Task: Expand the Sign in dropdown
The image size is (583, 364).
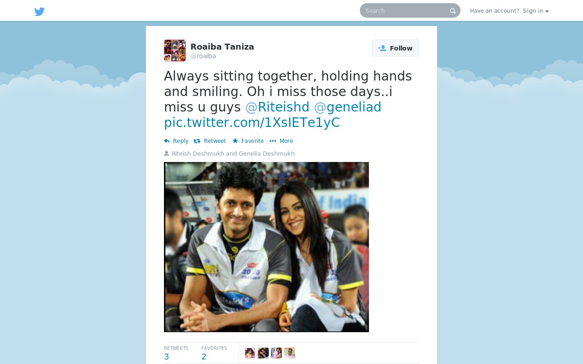Action: pos(536,11)
